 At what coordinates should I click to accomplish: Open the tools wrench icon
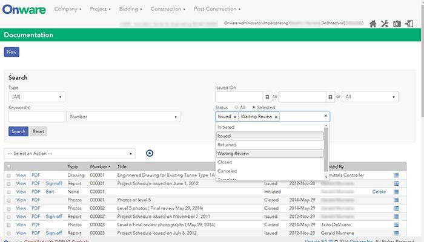coord(385,24)
